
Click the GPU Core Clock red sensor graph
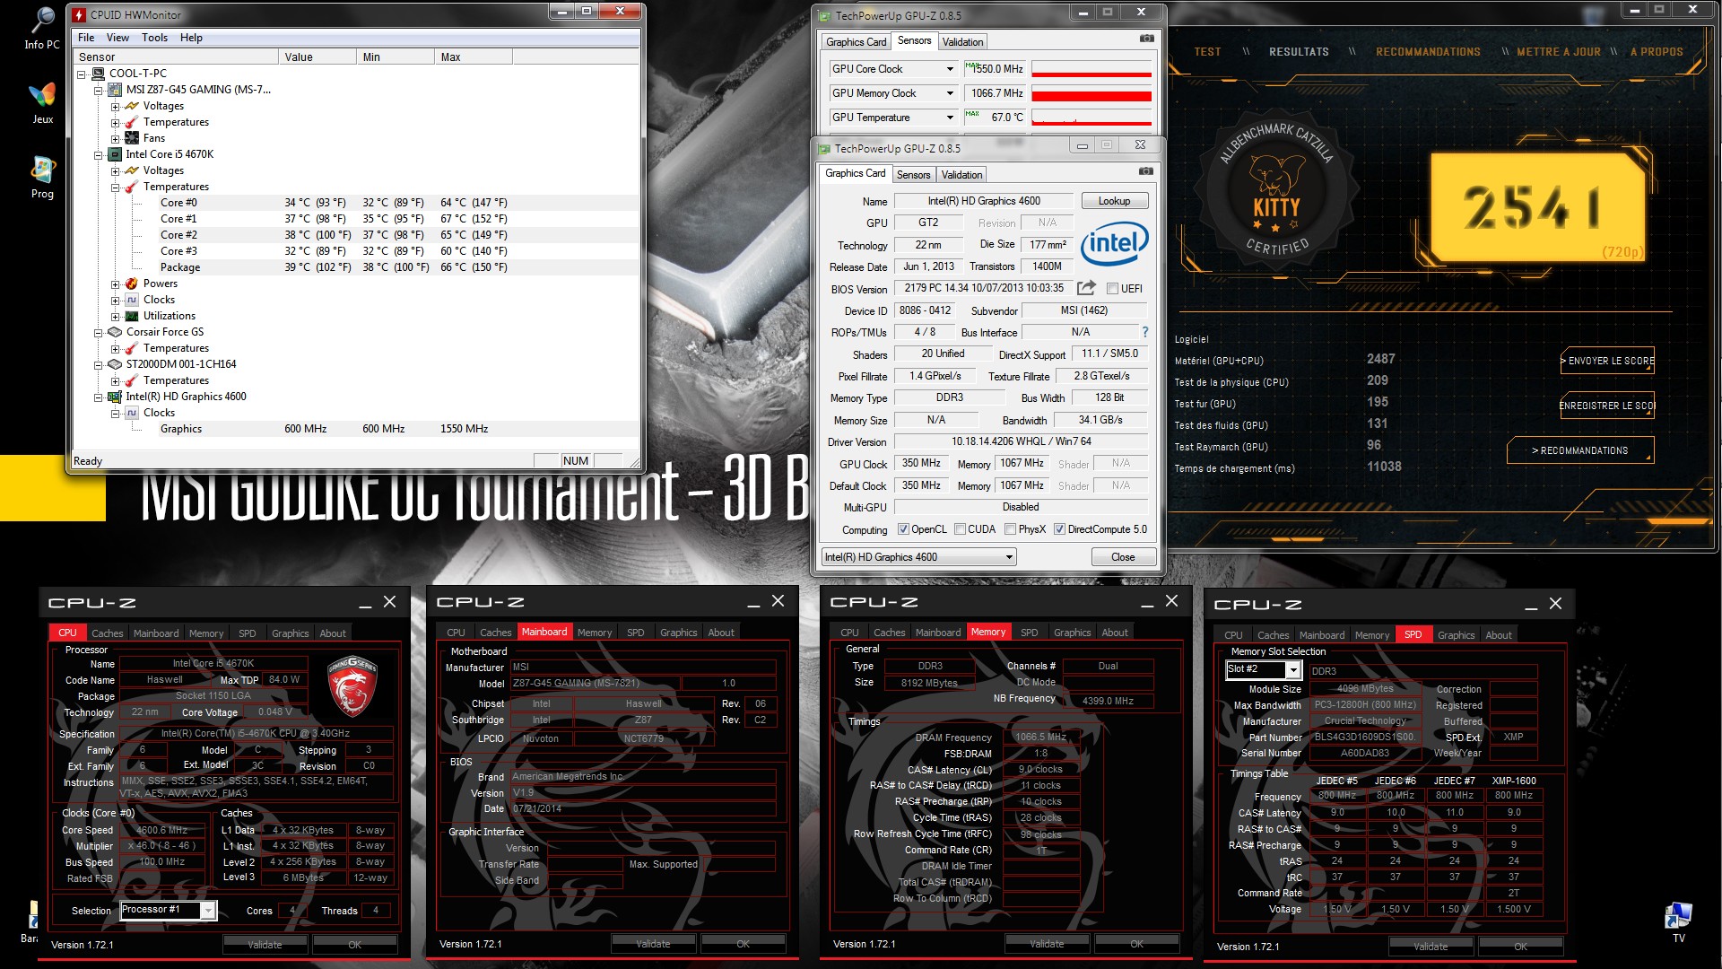pos(1091,69)
